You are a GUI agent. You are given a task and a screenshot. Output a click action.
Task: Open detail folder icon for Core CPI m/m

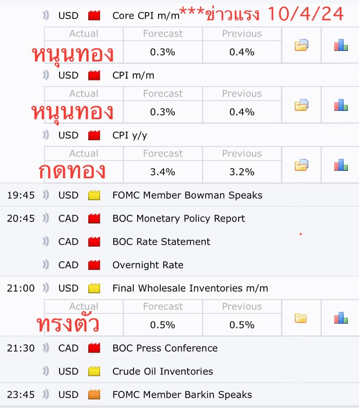click(301, 45)
